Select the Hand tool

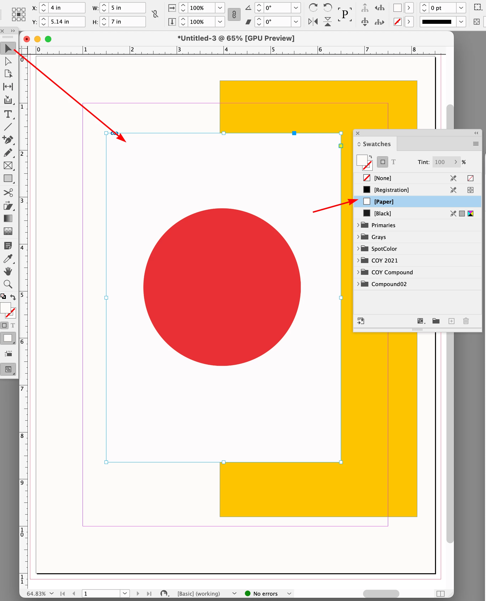point(8,271)
